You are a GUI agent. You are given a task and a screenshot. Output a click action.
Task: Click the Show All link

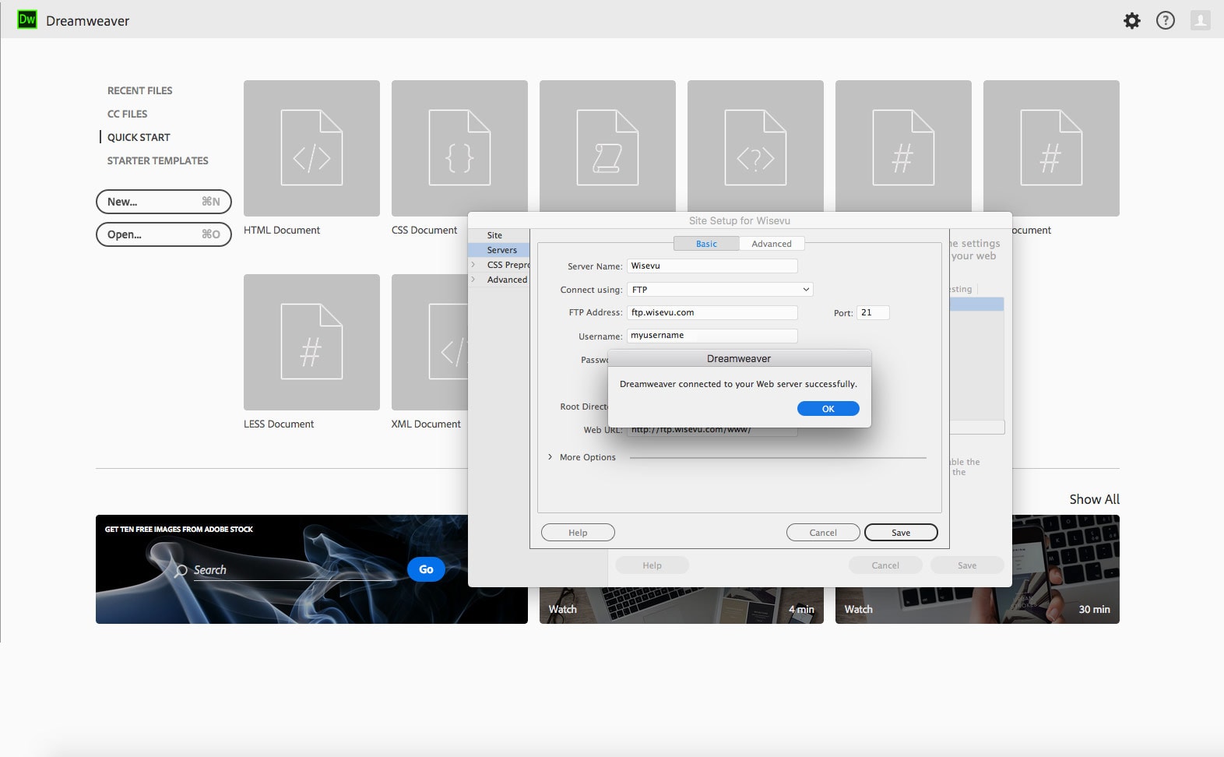point(1094,499)
